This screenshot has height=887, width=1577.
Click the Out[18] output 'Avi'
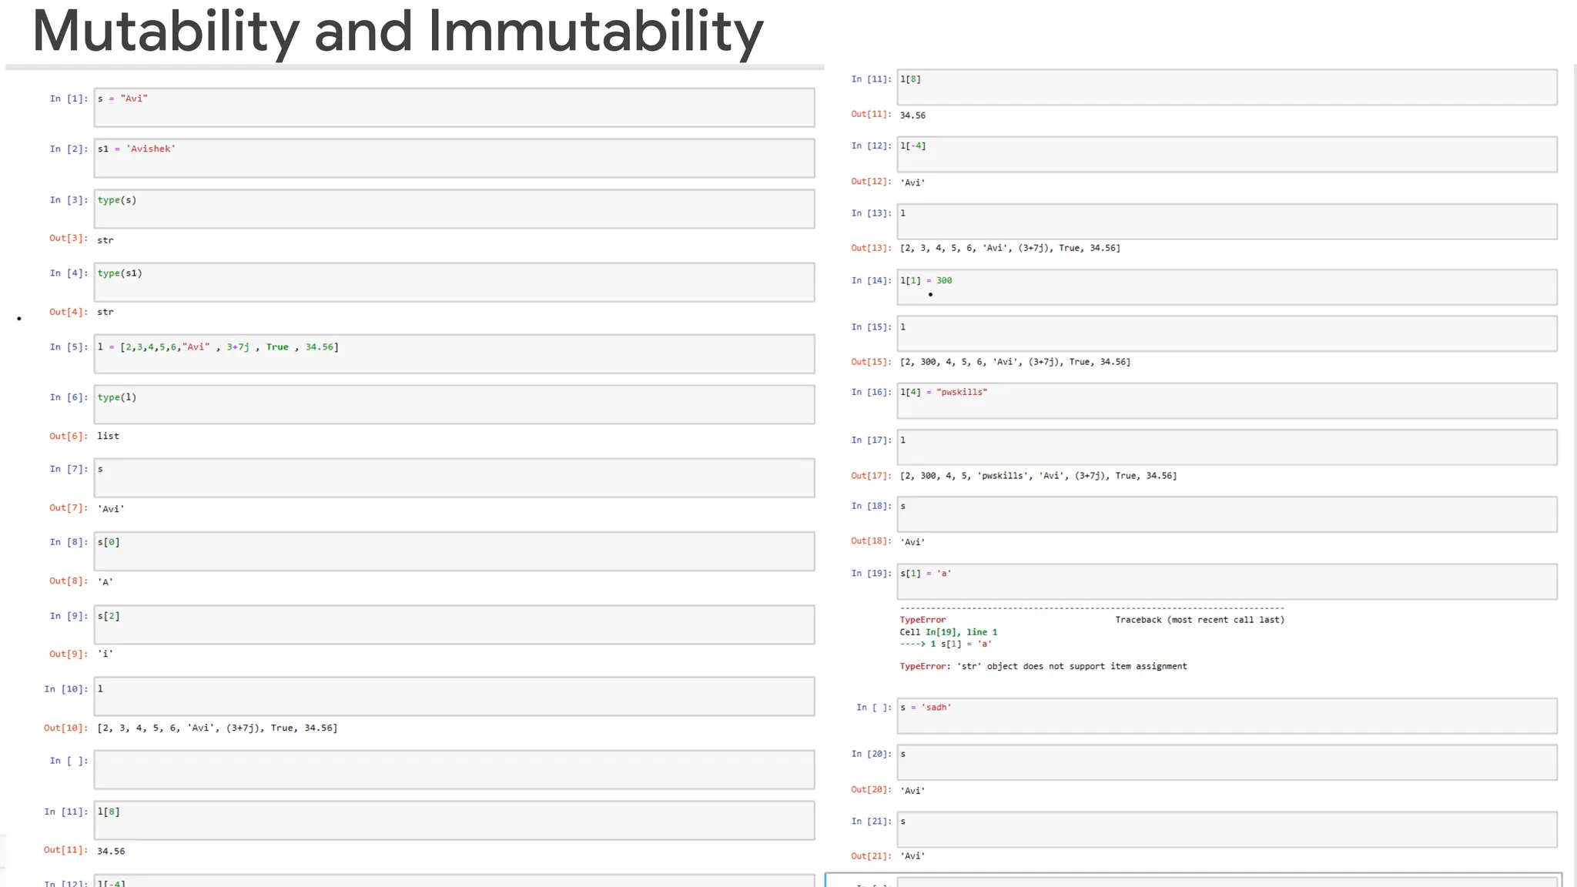tap(912, 542)
